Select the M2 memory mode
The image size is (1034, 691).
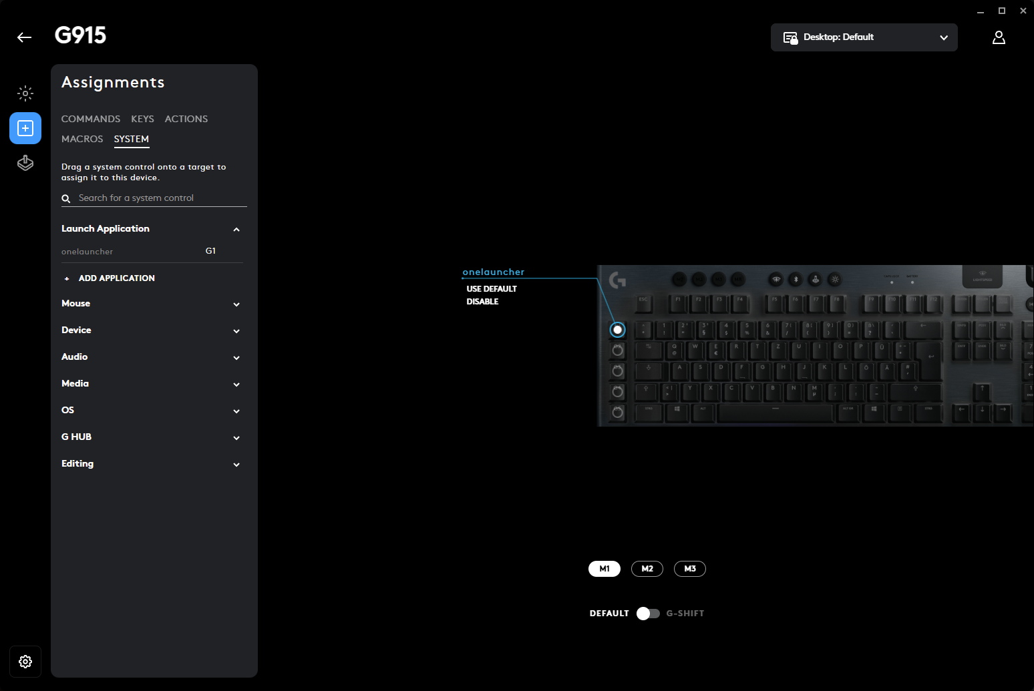pos(647,569)
